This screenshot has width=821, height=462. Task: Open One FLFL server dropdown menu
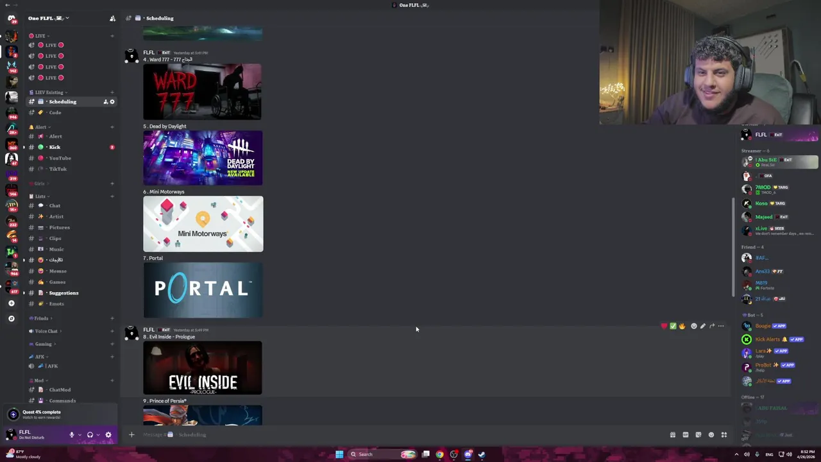point(49,18)
